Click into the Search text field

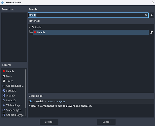tap(86, 15)
